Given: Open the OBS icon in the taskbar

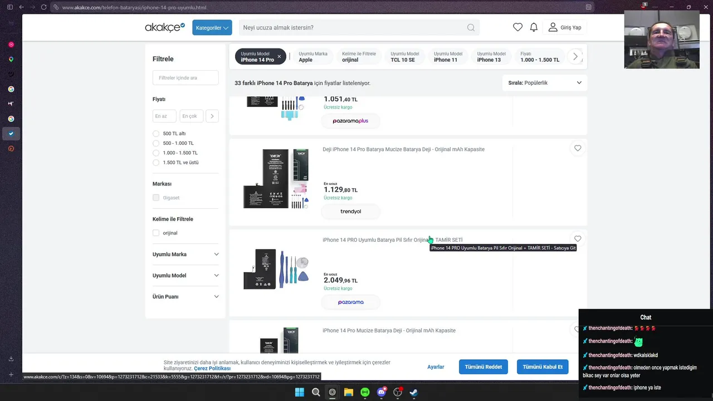Looking at the screenshot, I should (398, 392).
